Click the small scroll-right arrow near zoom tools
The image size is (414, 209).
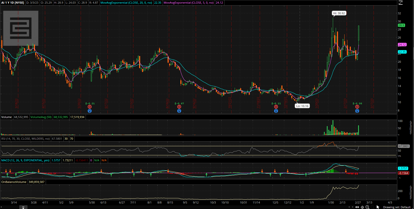353,207
